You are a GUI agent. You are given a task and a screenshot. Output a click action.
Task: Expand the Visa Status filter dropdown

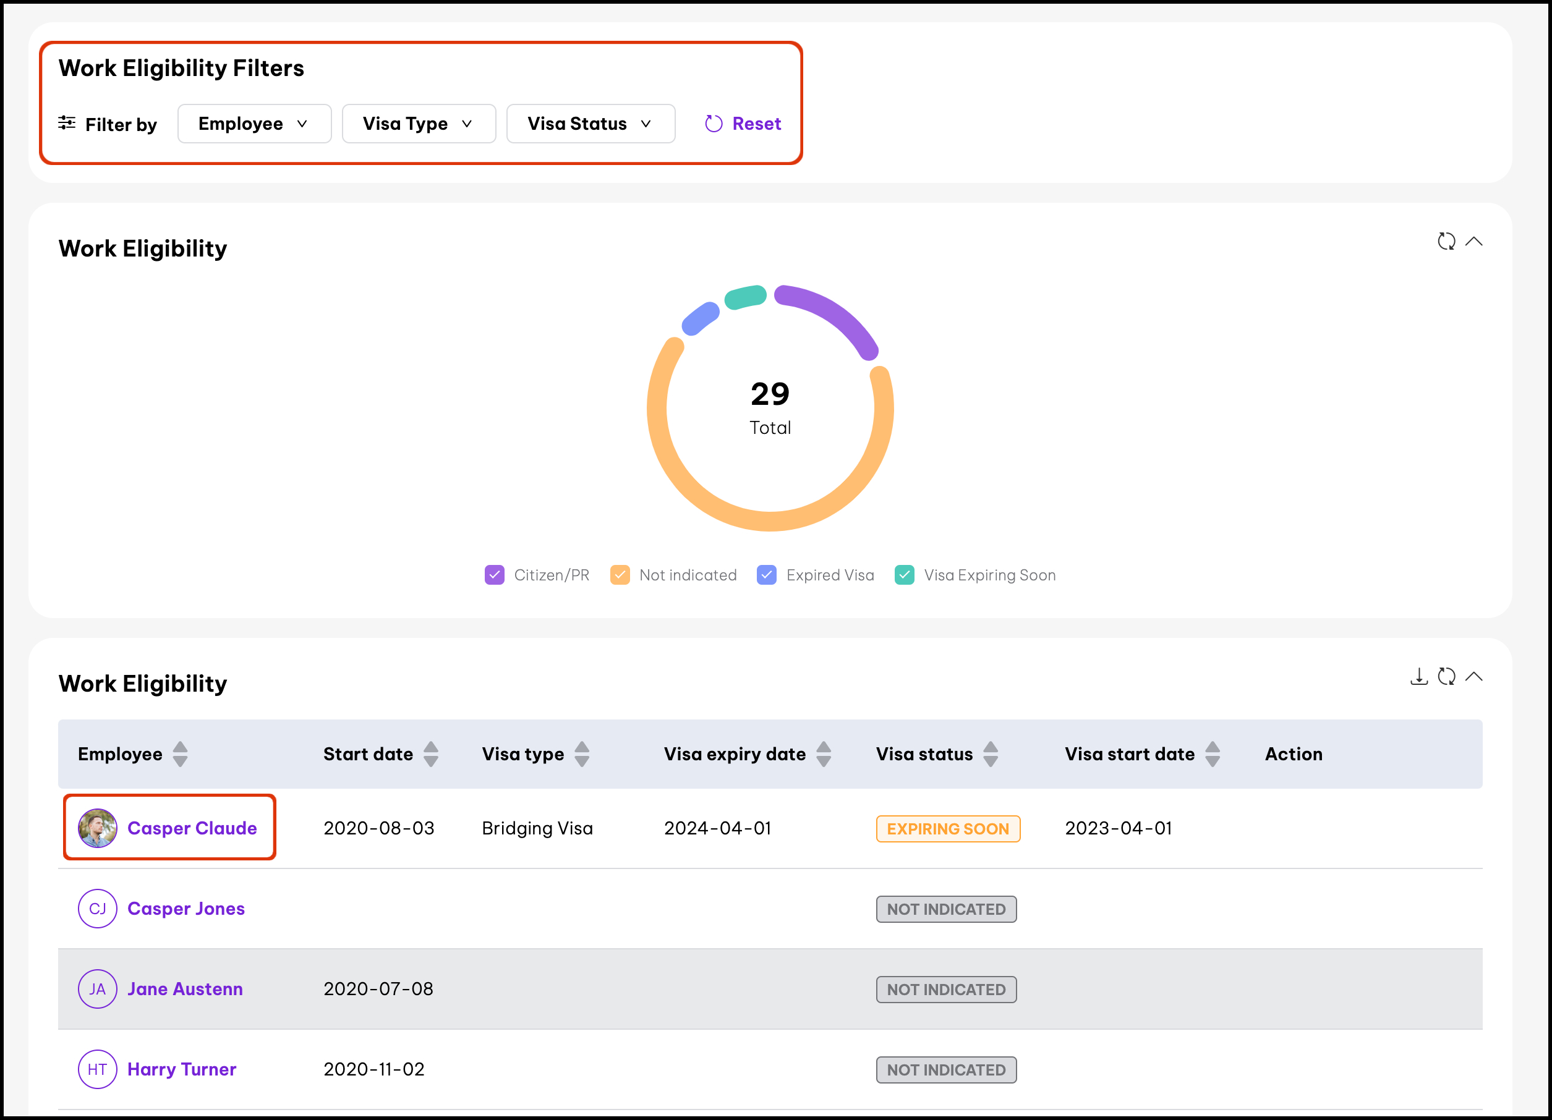click(x=590, y=124)
